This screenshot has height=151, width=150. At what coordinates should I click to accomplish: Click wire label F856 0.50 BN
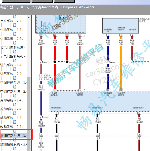(x=132, y=42)
